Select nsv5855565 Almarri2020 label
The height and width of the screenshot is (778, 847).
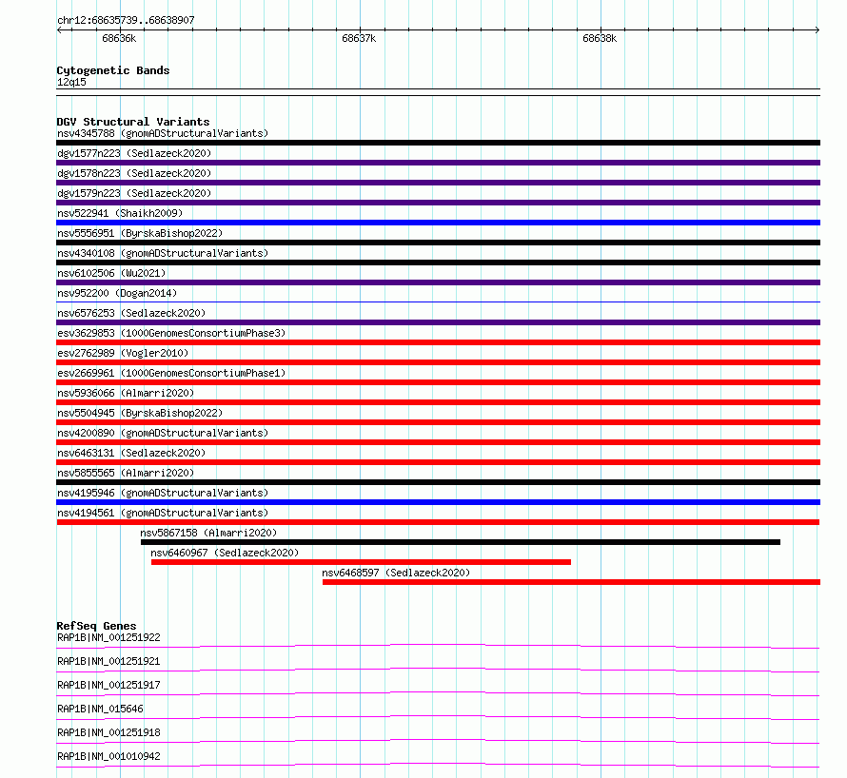click(x=126, y=473)
